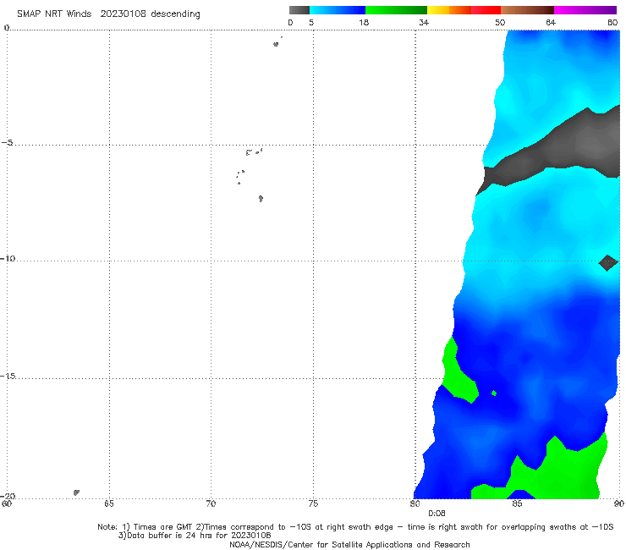
Task: Click the island near 7S 72E
Action: [261, 199]
